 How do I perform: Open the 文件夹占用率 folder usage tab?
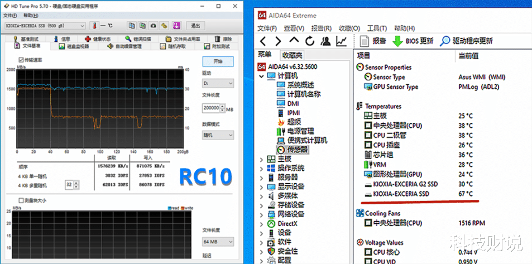(183, 39)
